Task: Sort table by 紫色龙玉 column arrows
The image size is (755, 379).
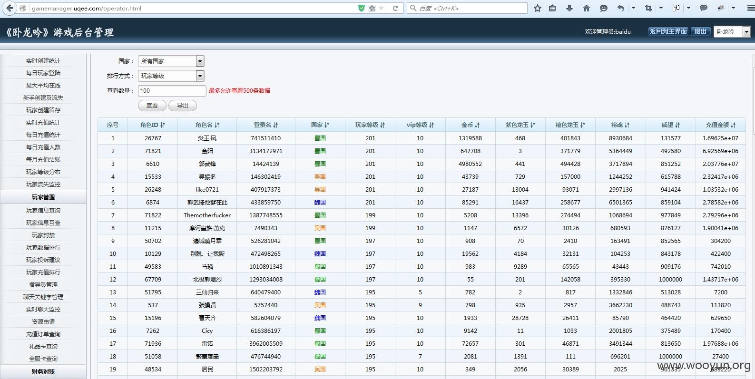Action: (x=533, y=125)
